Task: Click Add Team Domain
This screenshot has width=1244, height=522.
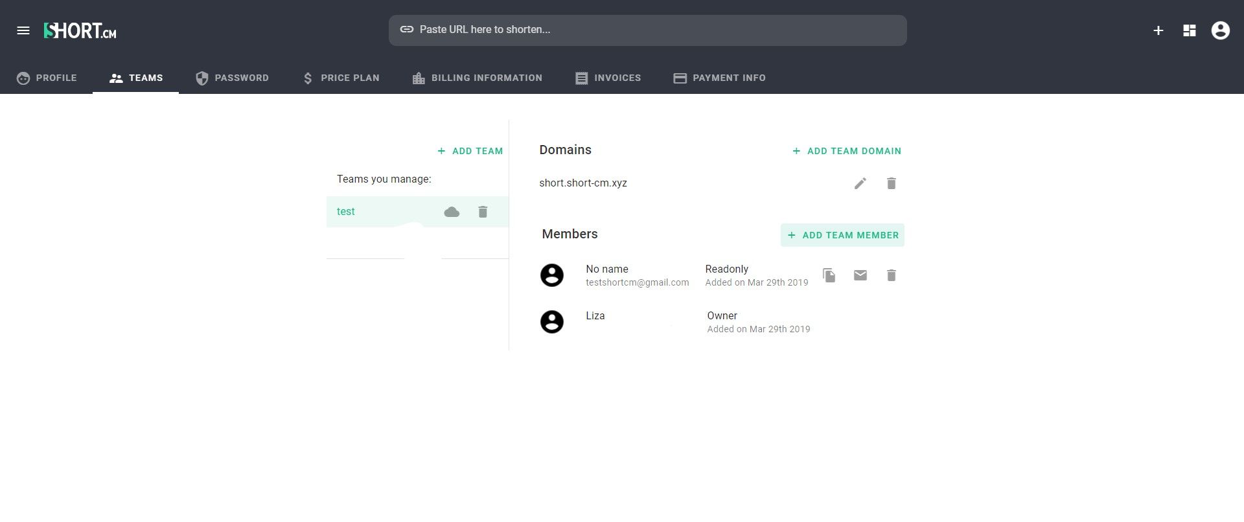Action: (846, 151)
